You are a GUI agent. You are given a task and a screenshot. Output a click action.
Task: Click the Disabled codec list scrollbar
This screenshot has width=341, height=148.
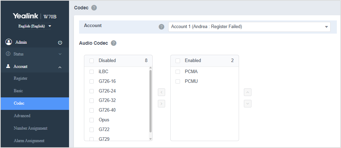click(150, 101)
